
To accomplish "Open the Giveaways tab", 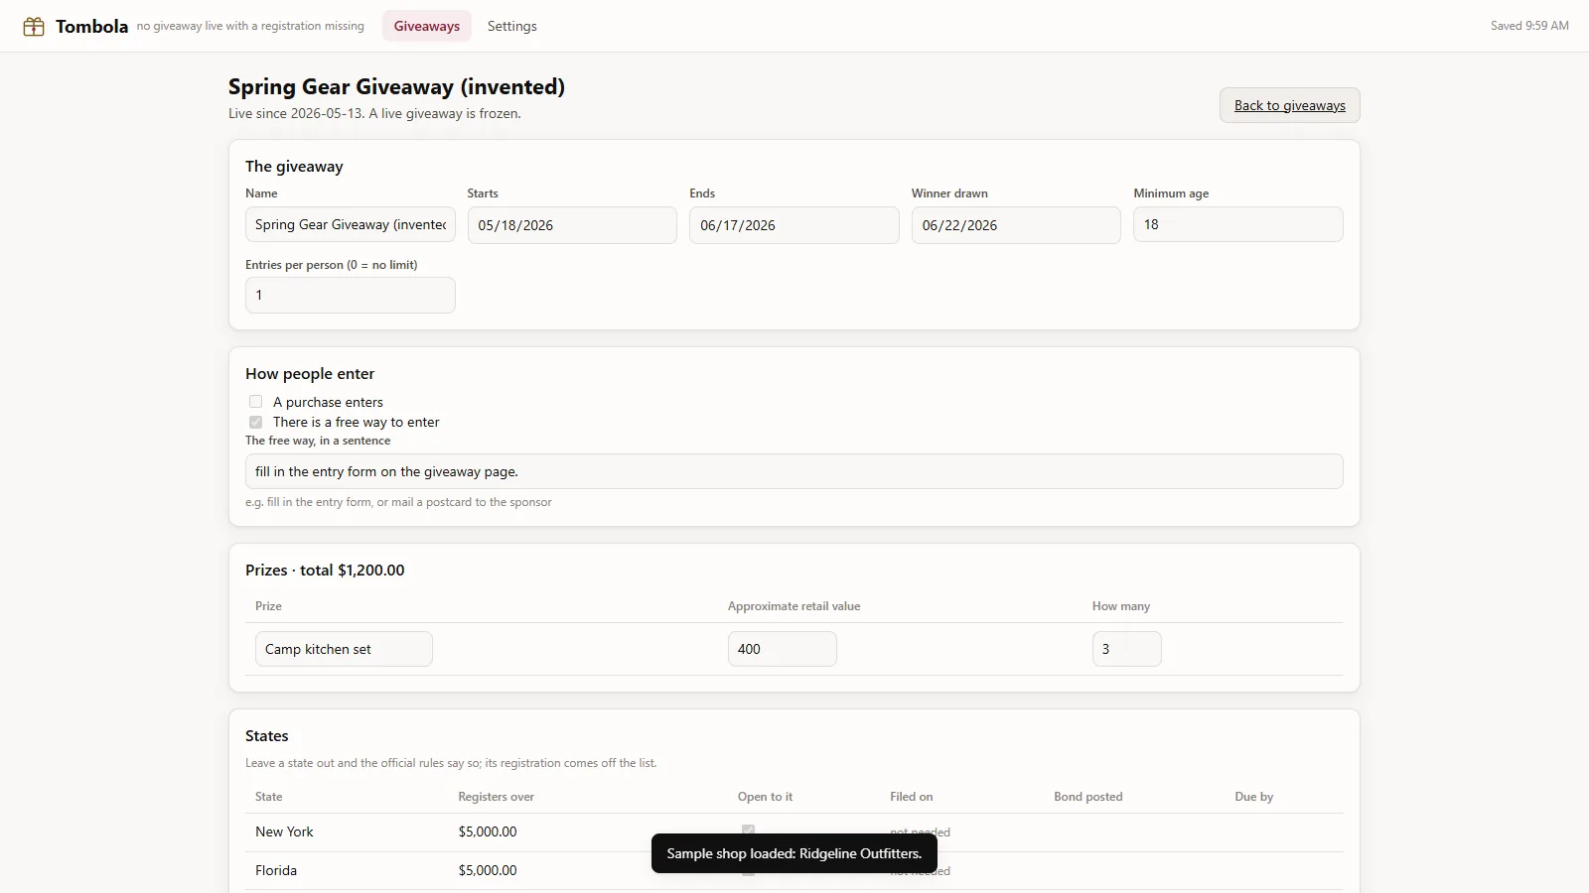I will [427, 26].
